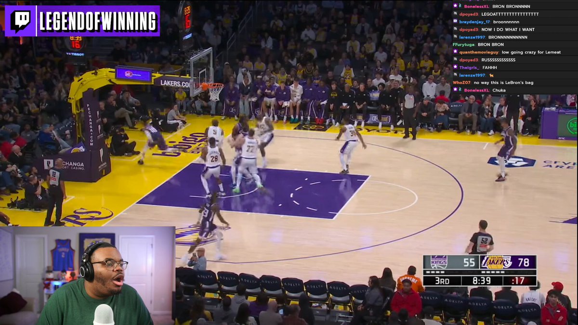The height and width of the screenshot is (325, 578).
Task: Open dpoyad3 username on LEGOATTTT message
Action: (x=469, y=14)
